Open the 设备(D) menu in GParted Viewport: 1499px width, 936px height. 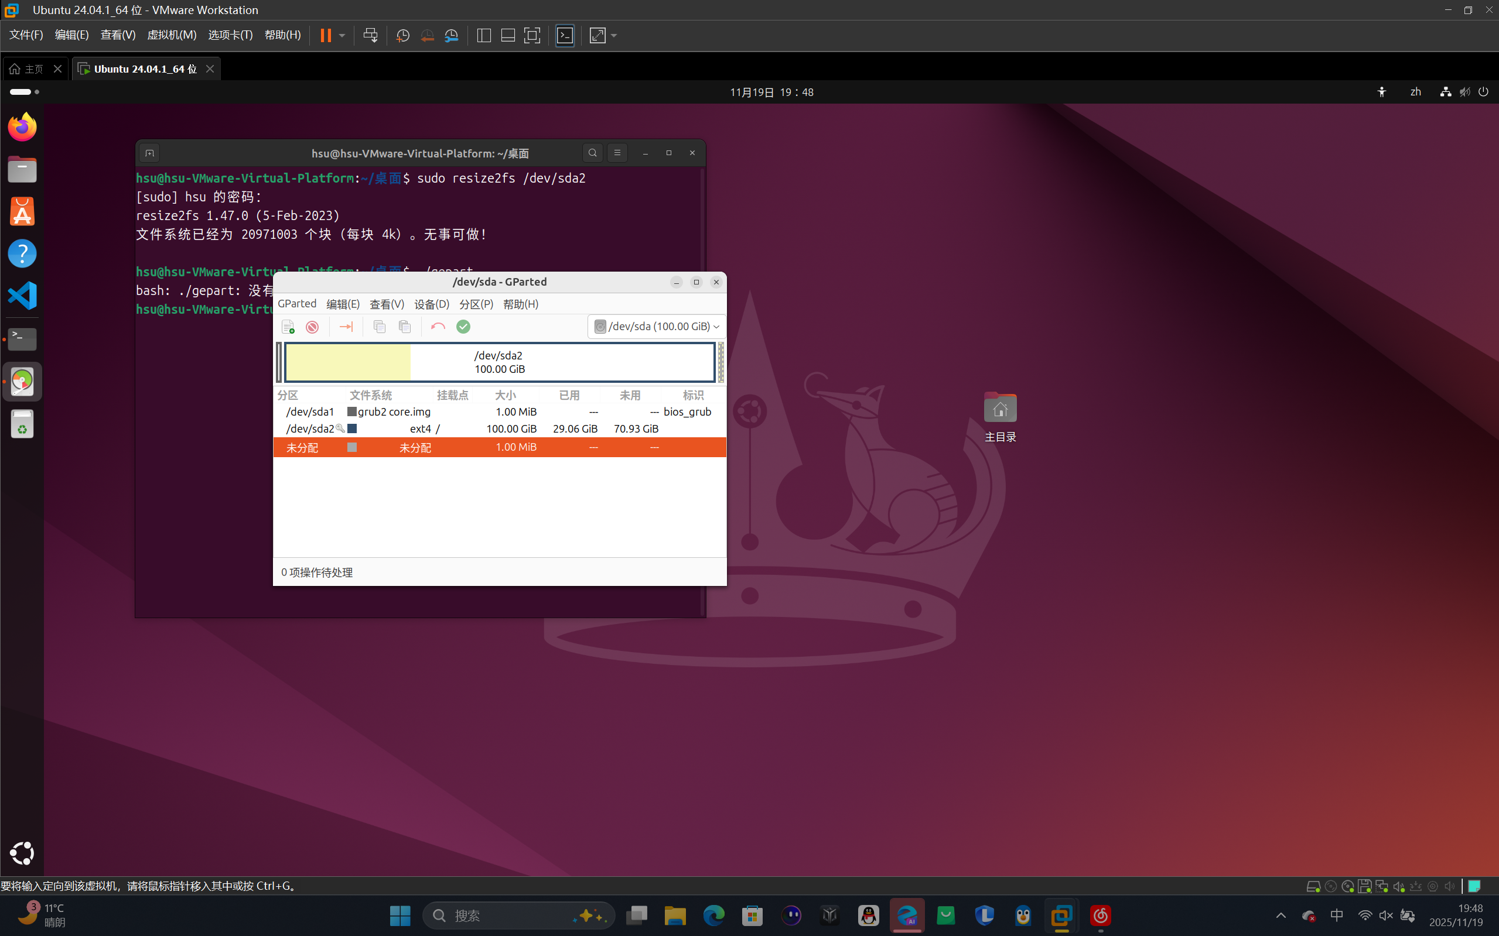(x=431, y=304)
